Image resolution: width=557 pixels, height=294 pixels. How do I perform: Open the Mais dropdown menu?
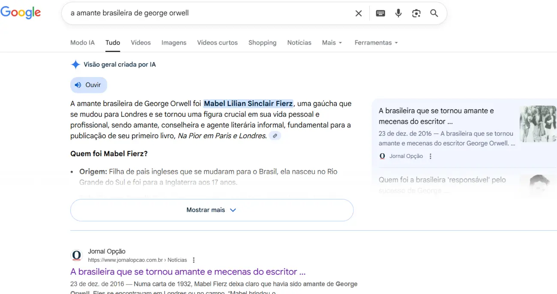pyautogui.click(x=332, y=42)
